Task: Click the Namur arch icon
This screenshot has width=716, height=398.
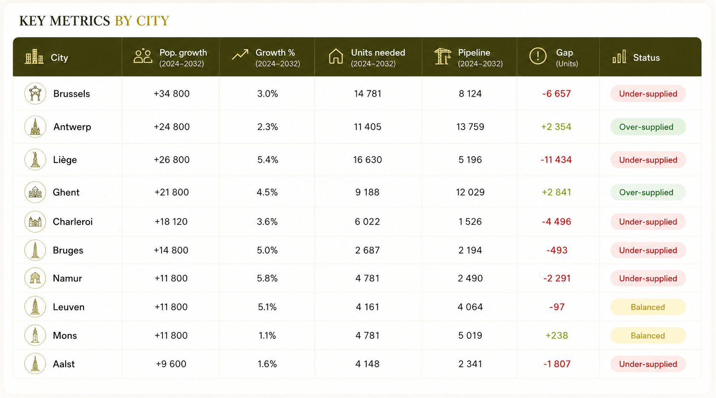Action: (x=35, y=278)
